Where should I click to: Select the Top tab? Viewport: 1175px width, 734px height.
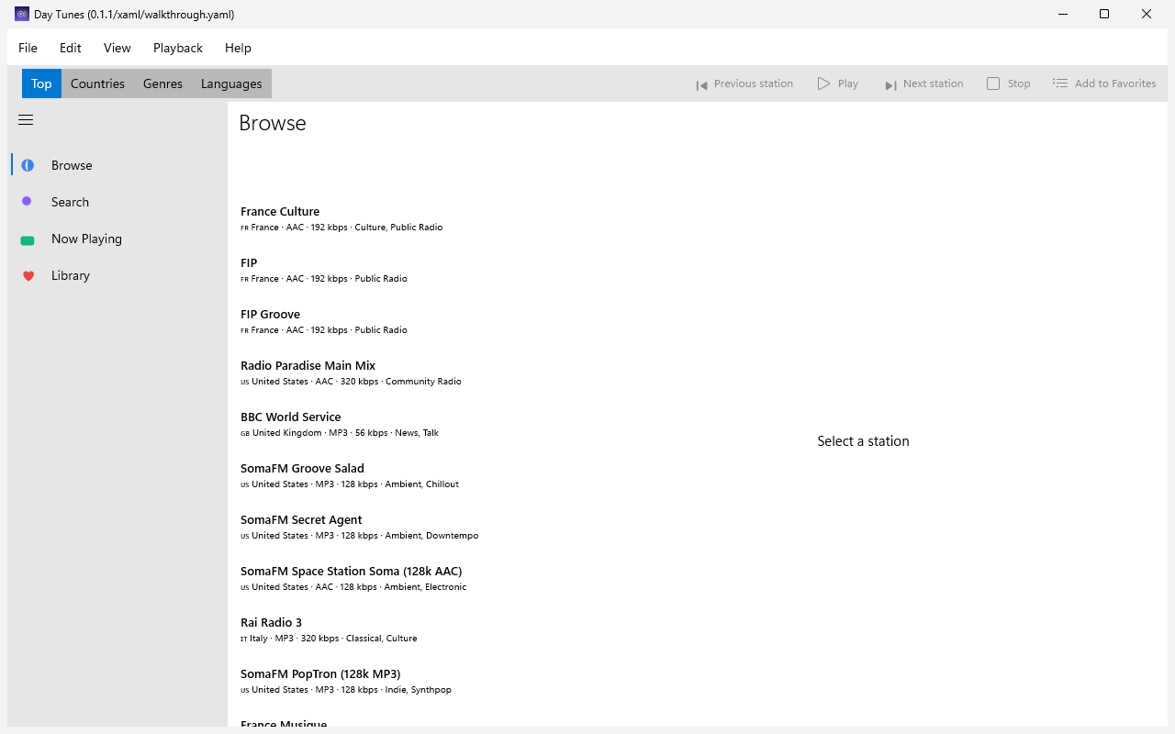coord(41,83)
